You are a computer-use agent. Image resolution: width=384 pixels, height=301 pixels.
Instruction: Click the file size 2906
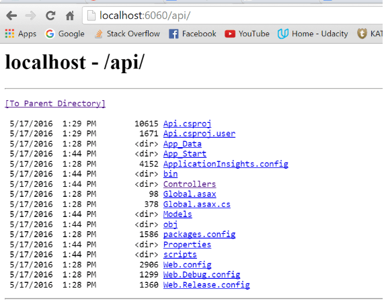click(149, 265)
